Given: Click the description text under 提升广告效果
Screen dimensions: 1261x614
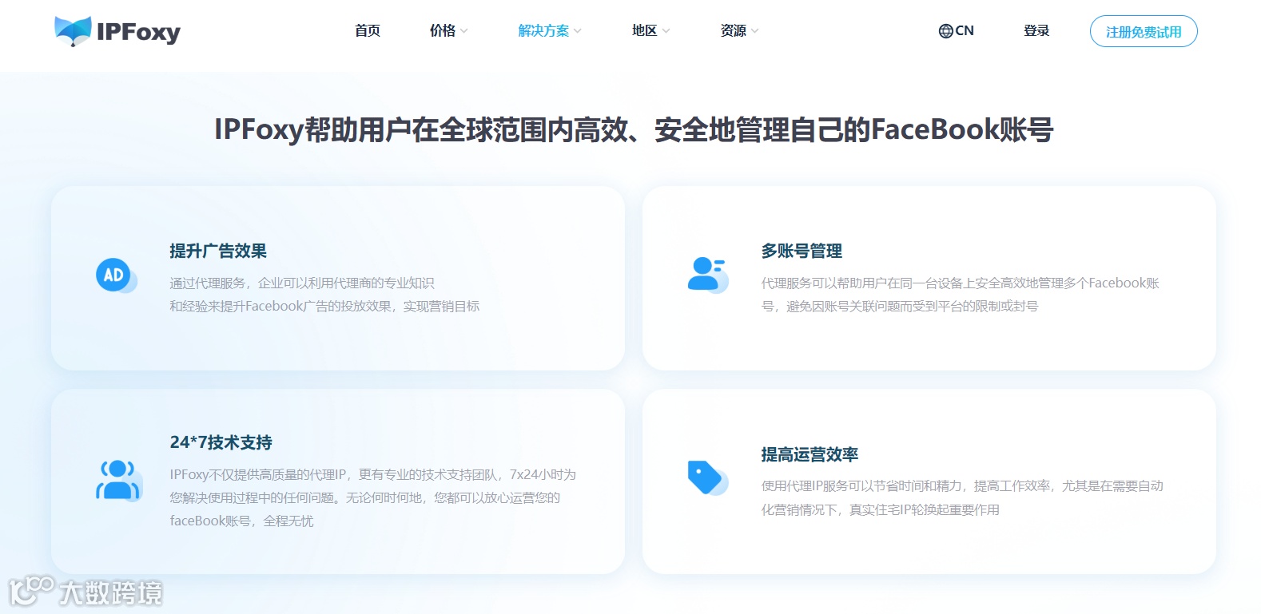Looking at the screenshot, I should (324, 295).
